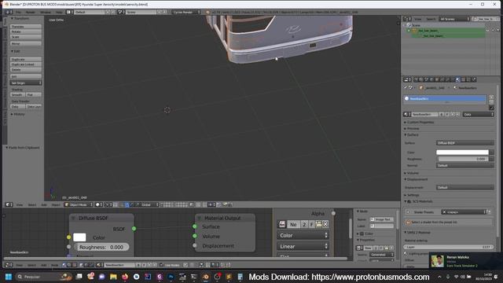Click the Mirror button

click(x=26, y=43)
